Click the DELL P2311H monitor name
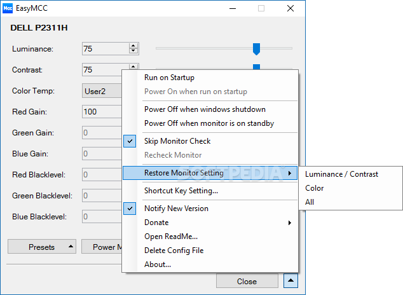 click(39, 28)
